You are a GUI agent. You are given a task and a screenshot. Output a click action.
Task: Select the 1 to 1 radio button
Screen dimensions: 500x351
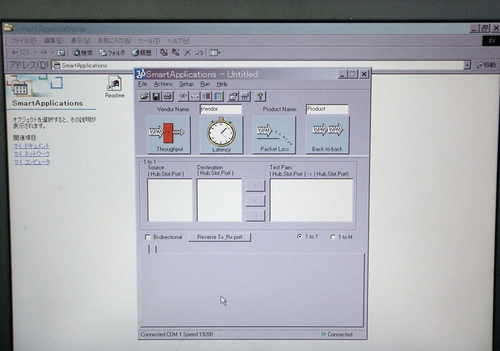(x=300, y=236)
